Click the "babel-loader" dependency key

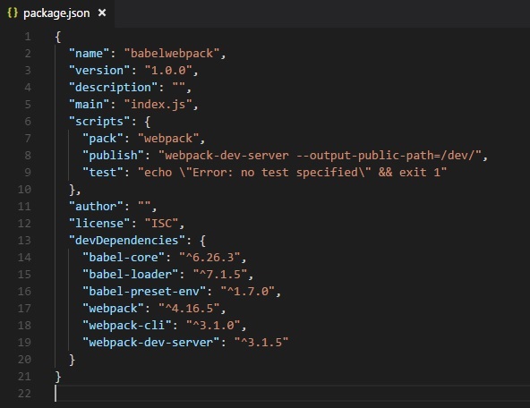(x=131, y=275)
